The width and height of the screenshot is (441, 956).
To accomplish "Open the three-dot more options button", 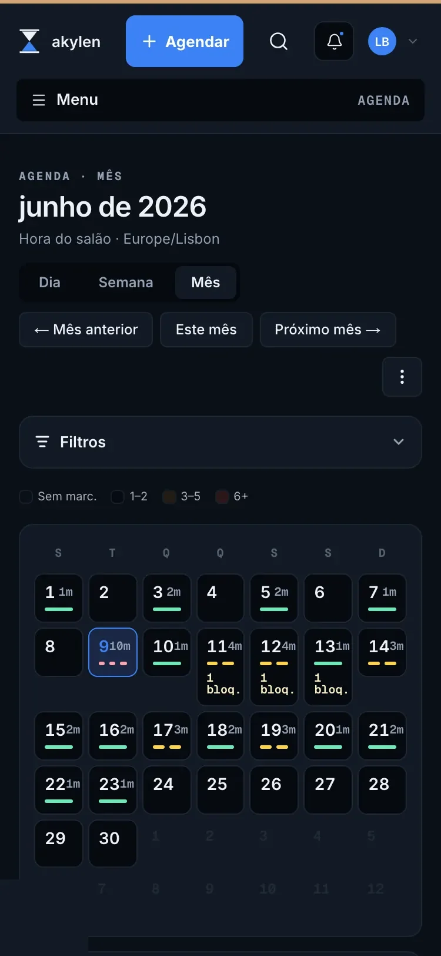I will click(x=402, y=377).
